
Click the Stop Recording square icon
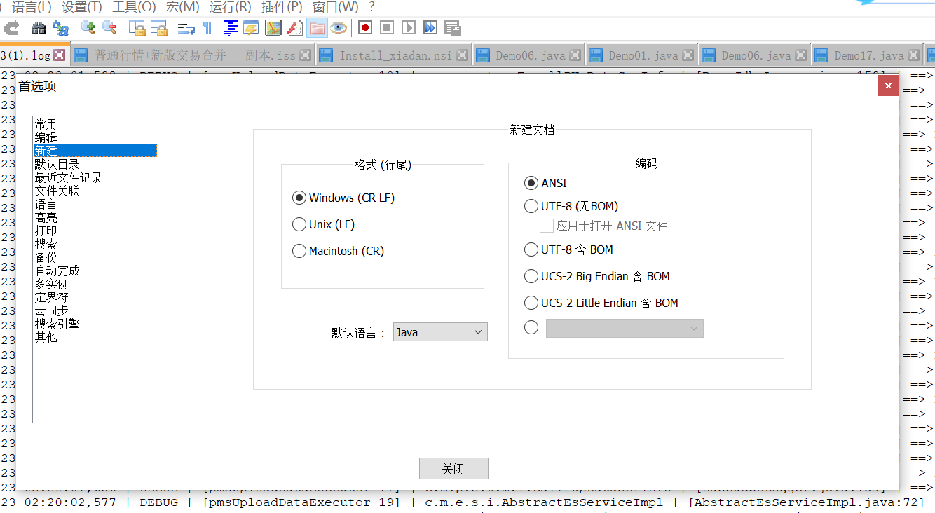[386, 28]
